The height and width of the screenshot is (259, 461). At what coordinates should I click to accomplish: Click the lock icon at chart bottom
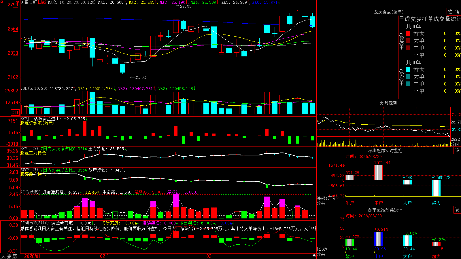coord(314,256)
